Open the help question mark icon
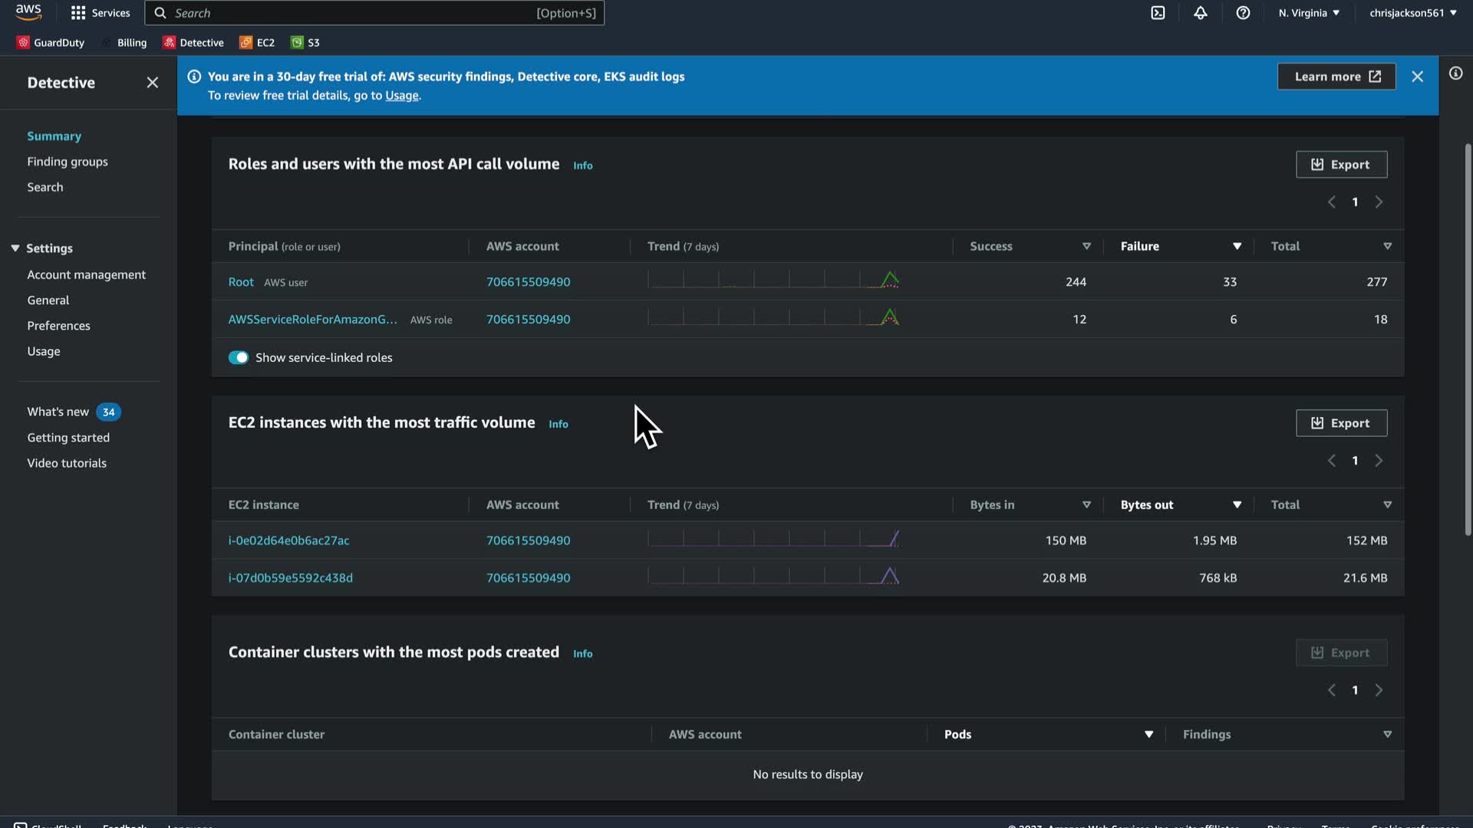The image size is (1473, 828). (1243, 13)
